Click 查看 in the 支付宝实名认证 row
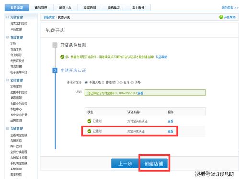The image size is (239, 179). [x=171, y=121]
